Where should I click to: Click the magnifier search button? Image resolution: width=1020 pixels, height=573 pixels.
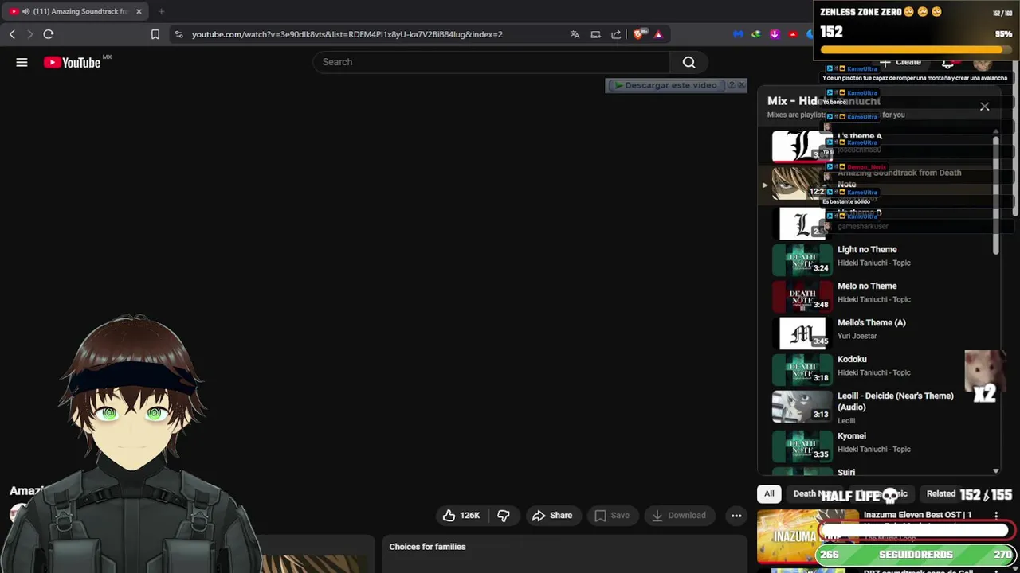[x=689, y=62]
